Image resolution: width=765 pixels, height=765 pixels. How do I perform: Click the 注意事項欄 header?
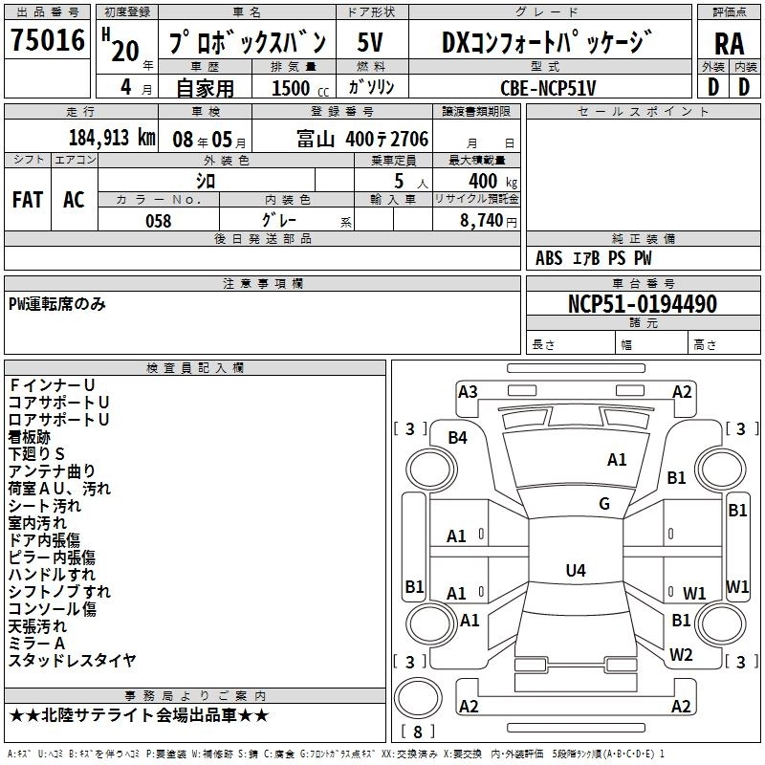262,283
